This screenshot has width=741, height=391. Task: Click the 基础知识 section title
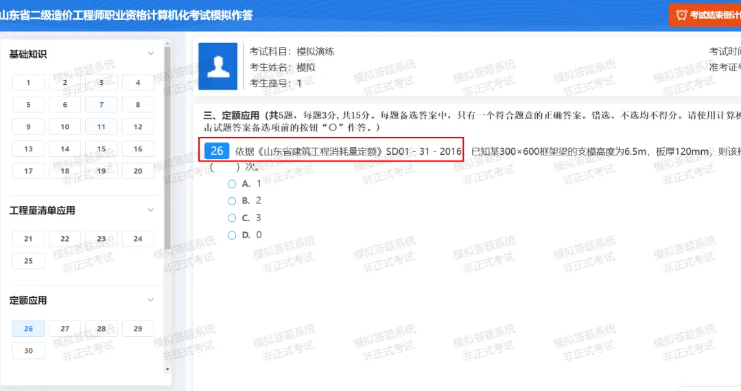[28, 54]
